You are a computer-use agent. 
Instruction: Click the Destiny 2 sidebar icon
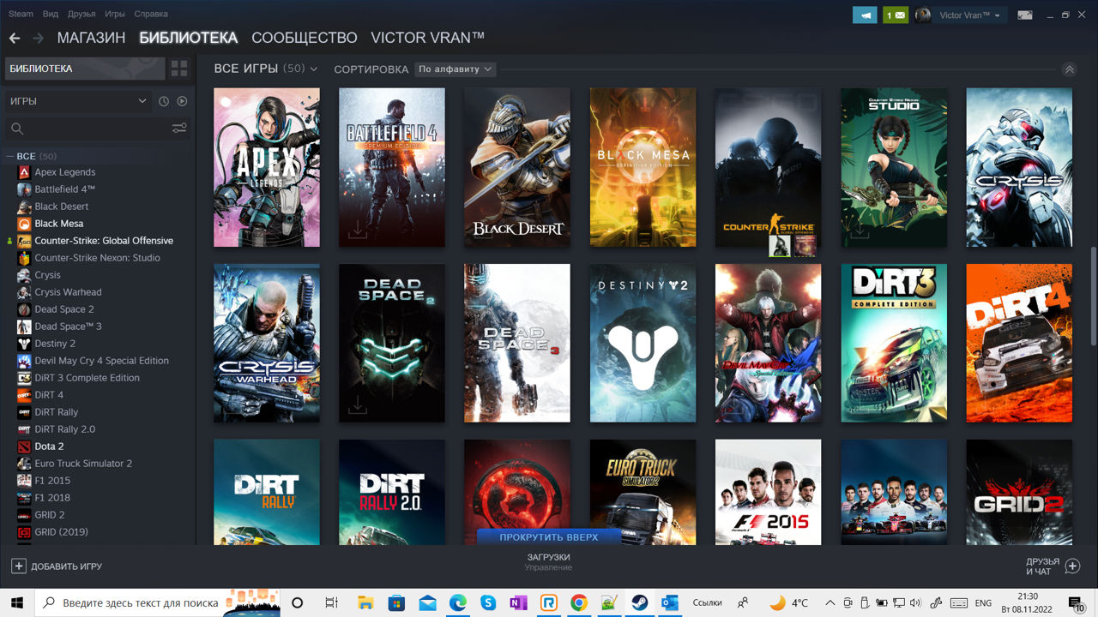pos(24,344)
